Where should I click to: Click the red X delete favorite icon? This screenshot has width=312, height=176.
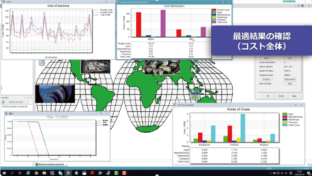pyautogui.click(x=30, y=102)
